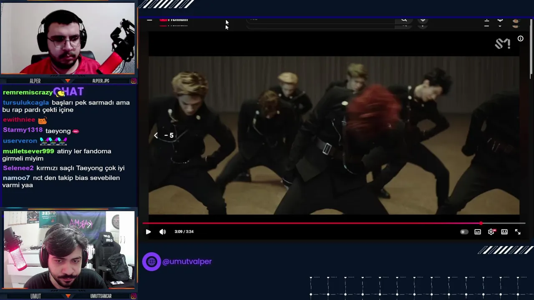The image size is (534, 300).
Task: Click Instagram icon beside ALPEER.JPG
Action: 133,81
